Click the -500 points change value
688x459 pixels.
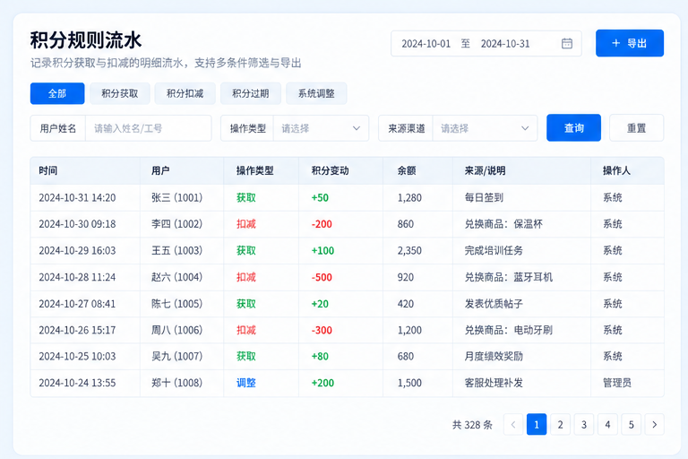tap(322, 277)
